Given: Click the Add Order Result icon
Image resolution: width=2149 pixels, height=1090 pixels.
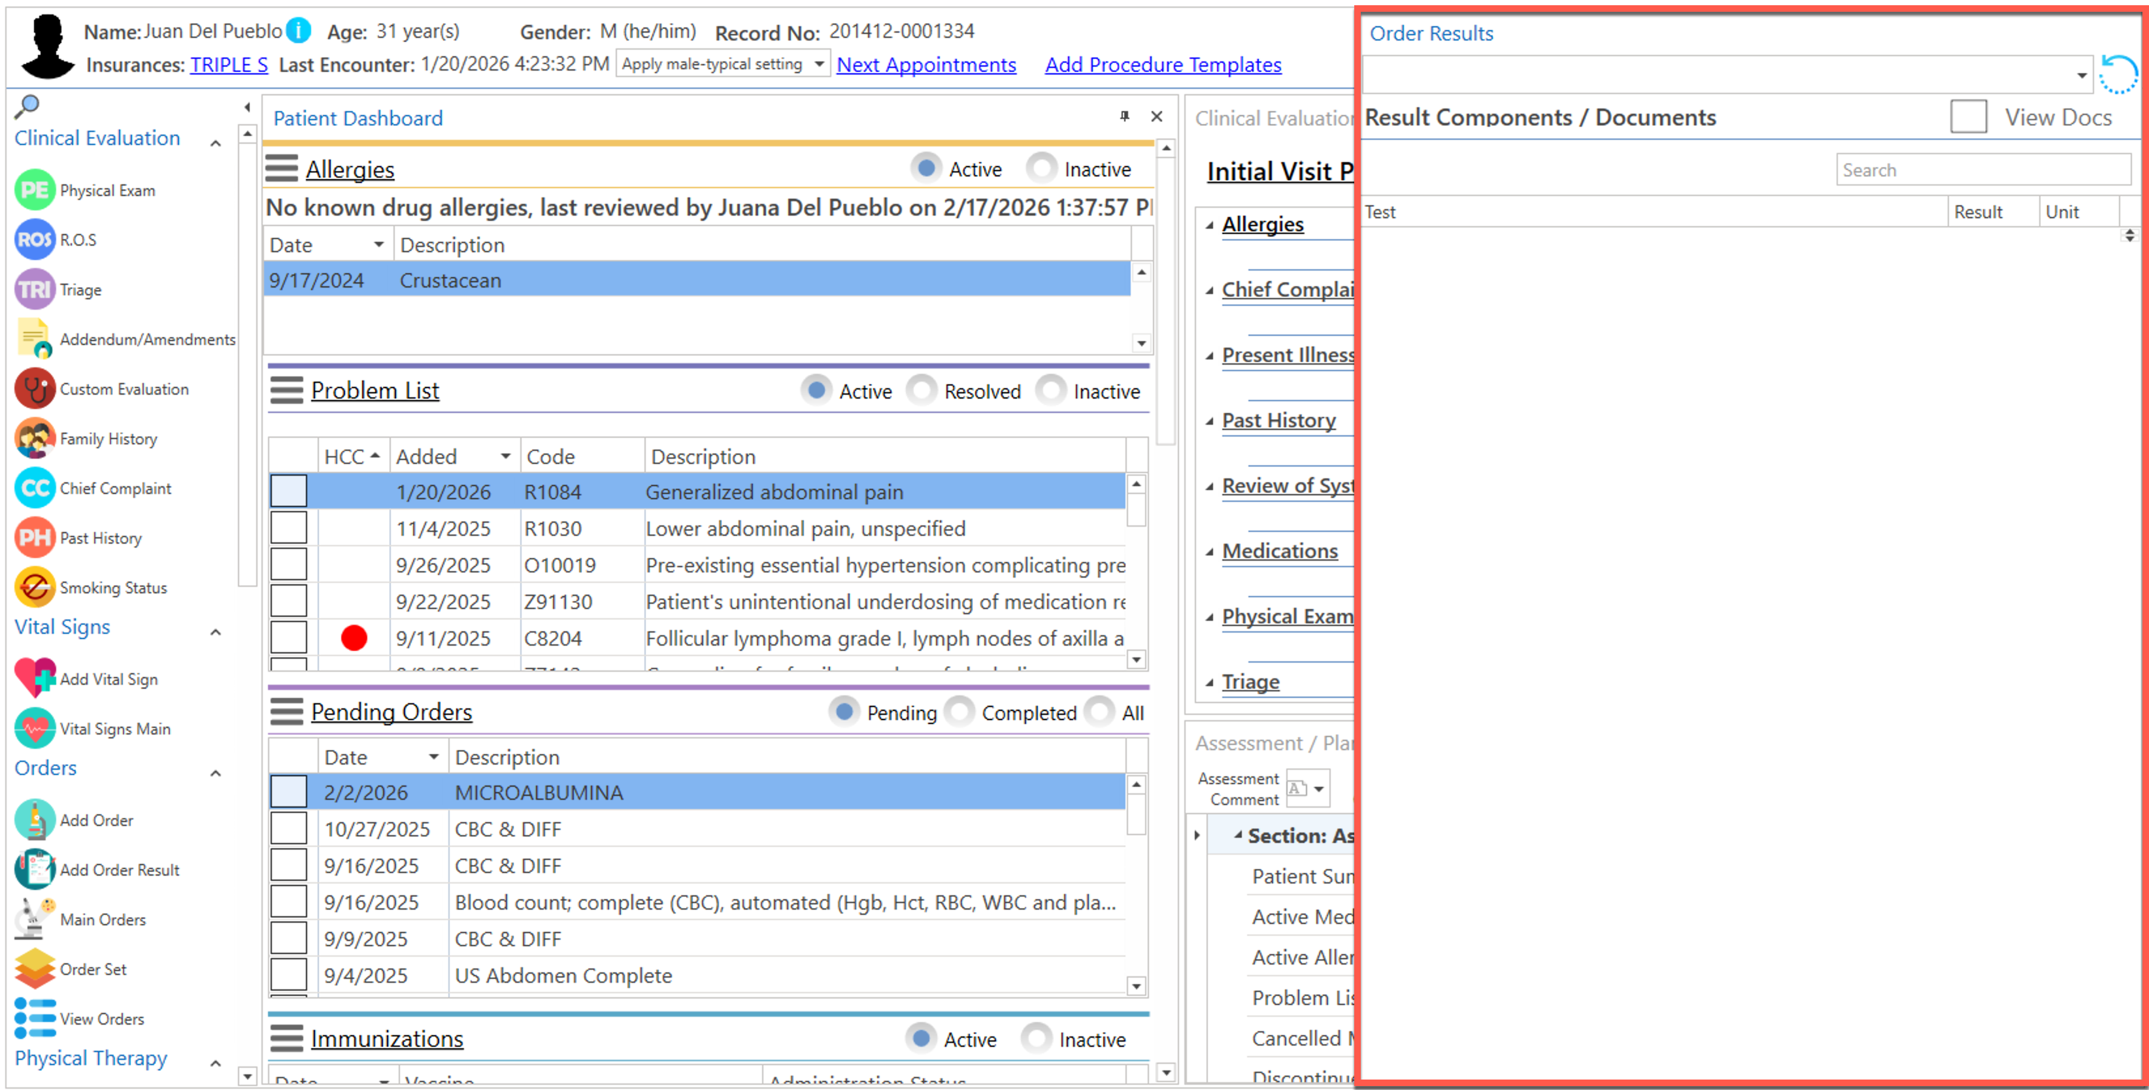Looking at the screenshot, I should pyautogui.click(x=34, y=870).
